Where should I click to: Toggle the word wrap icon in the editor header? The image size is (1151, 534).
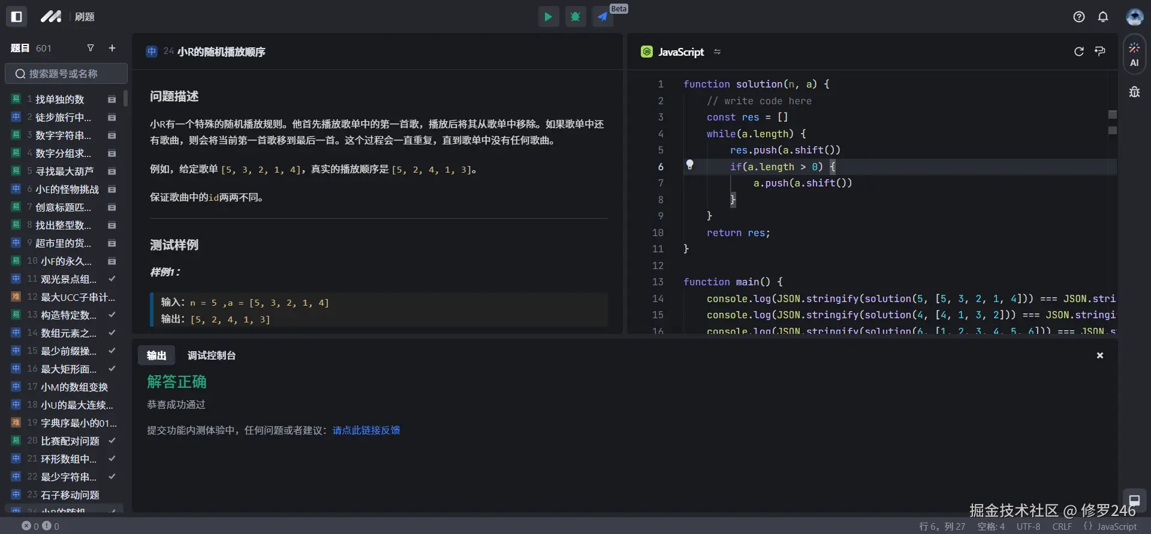[1099, 52]
